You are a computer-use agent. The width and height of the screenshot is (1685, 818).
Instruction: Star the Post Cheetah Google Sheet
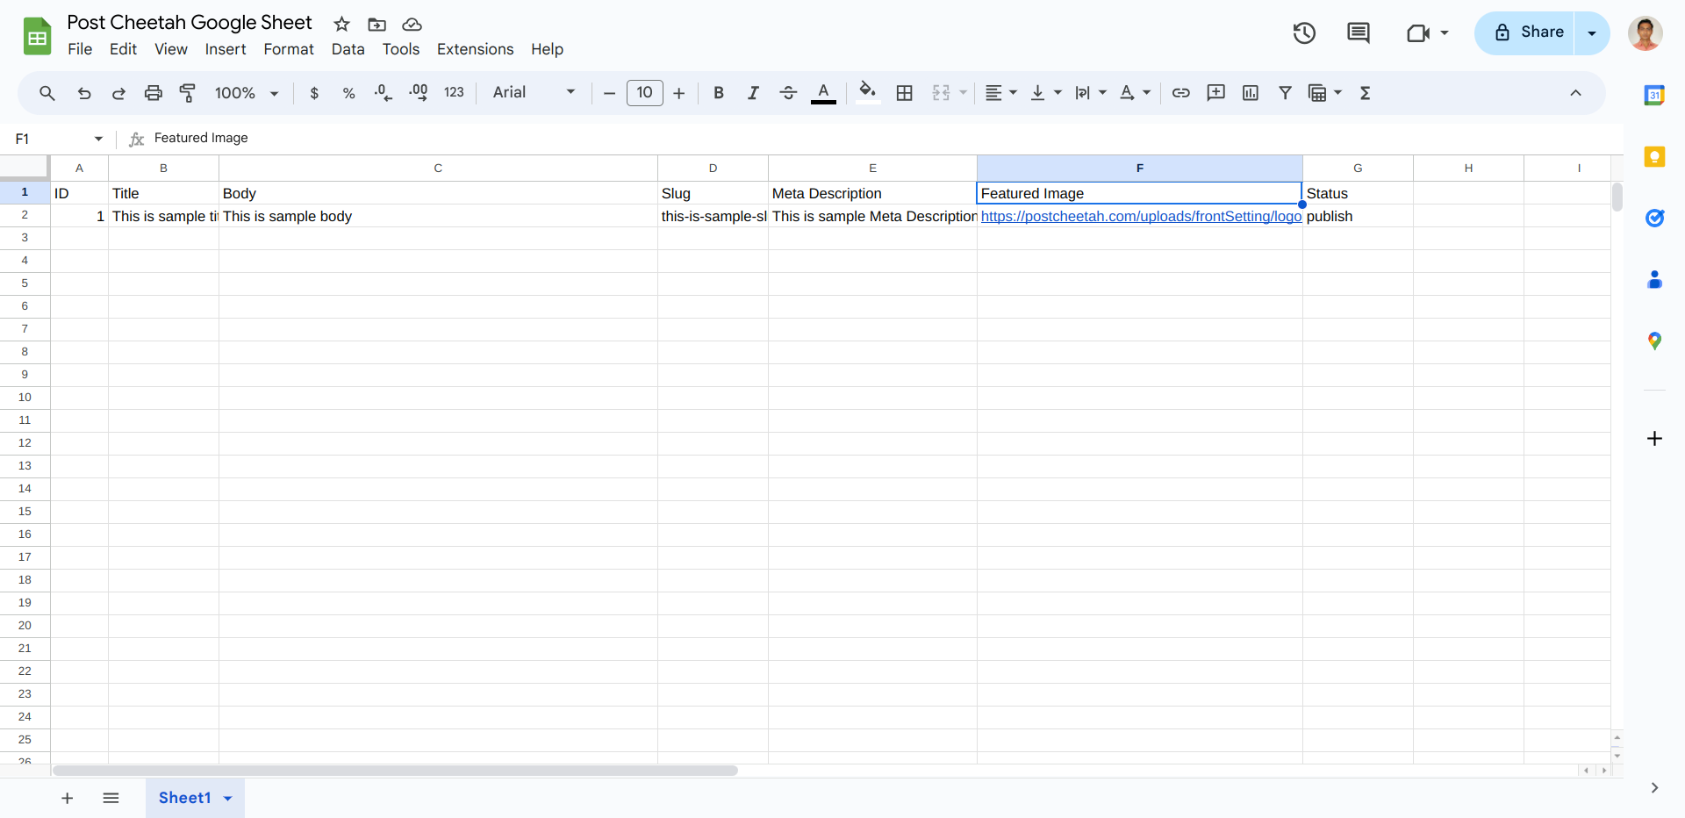pos(342,25)
